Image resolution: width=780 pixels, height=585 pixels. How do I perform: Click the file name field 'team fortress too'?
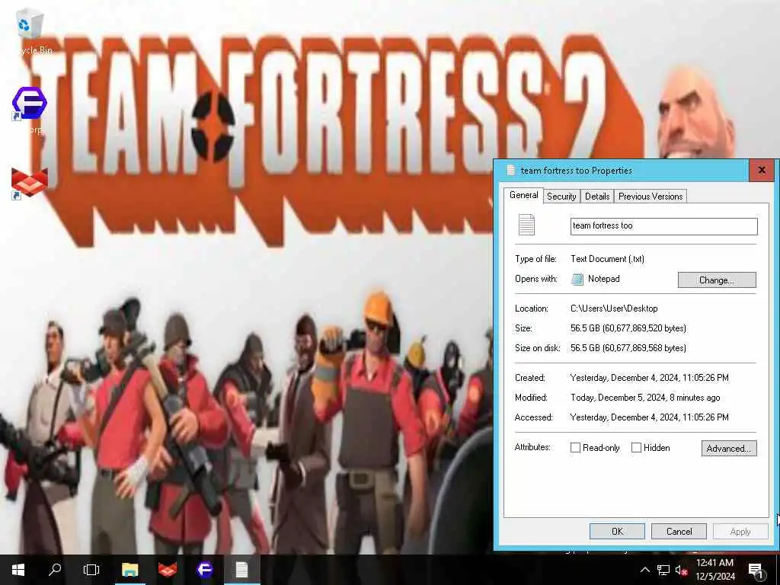pos(663,225)
